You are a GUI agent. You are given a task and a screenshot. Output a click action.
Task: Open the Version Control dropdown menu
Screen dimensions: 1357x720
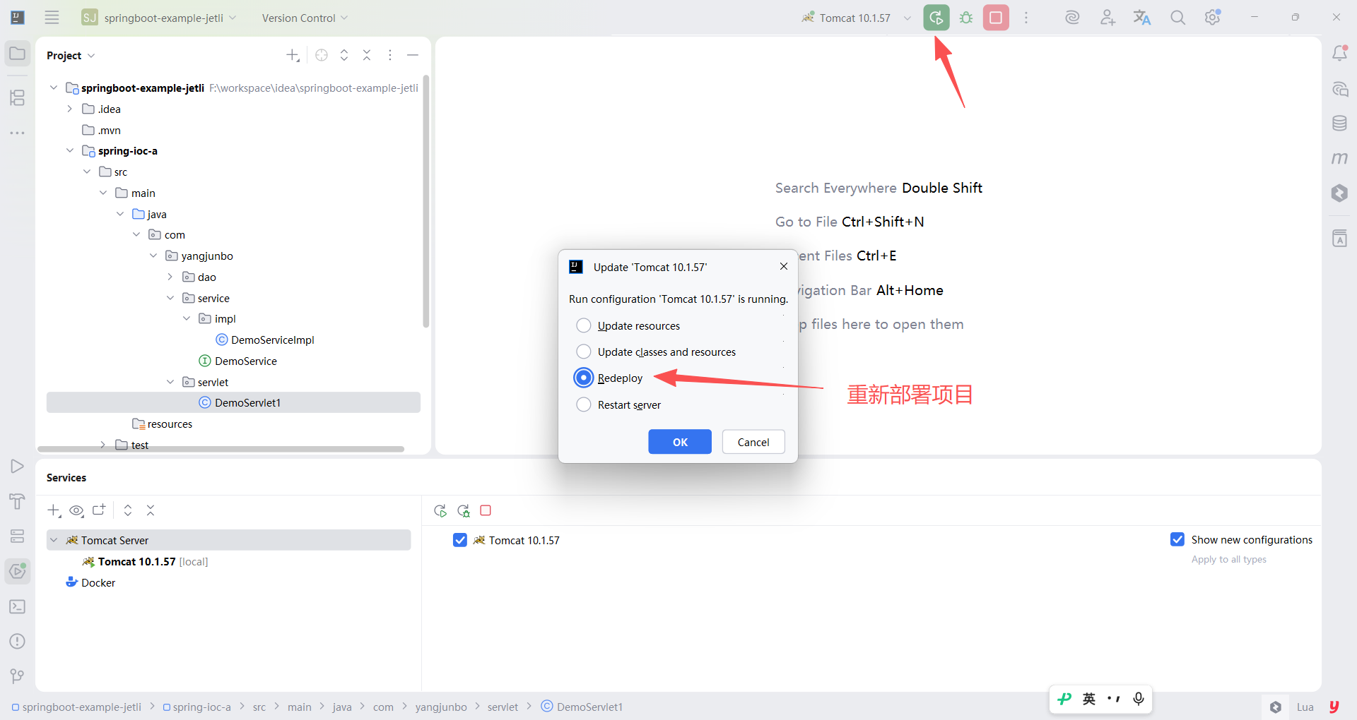pos(305,18)
